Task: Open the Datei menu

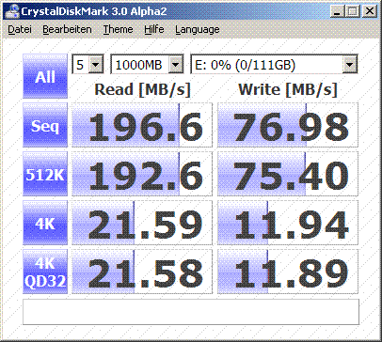Action: pyautogui.click(x=20, y=29)
